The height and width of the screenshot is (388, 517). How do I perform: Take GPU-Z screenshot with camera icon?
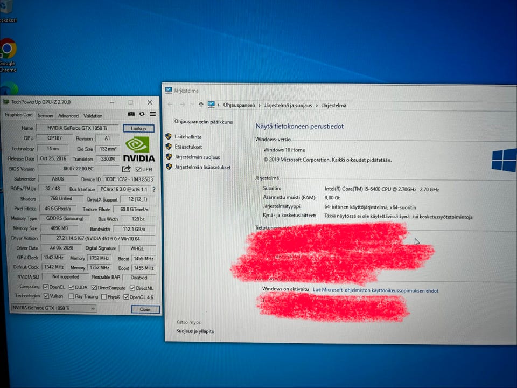131,114
